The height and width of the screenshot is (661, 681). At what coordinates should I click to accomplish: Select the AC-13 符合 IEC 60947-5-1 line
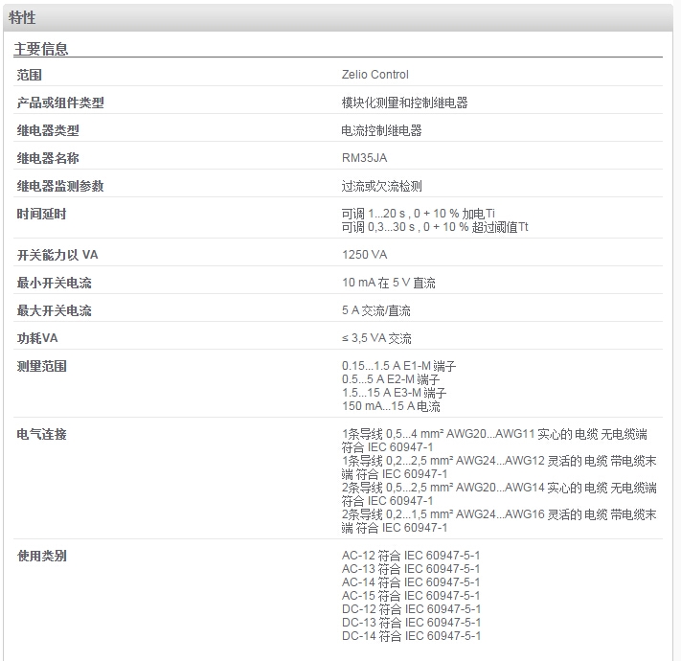pyautogui.click(x=411, y=568)
